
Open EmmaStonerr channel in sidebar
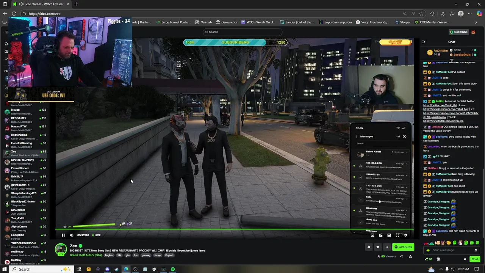pos(25,170)
